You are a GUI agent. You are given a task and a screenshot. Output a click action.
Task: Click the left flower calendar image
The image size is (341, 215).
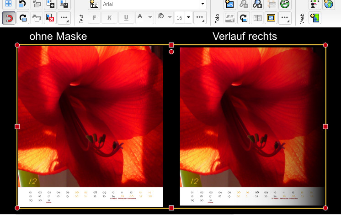point(90,126)
